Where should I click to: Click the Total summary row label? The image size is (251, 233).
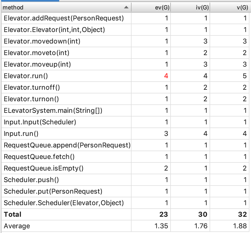(13, 214)
